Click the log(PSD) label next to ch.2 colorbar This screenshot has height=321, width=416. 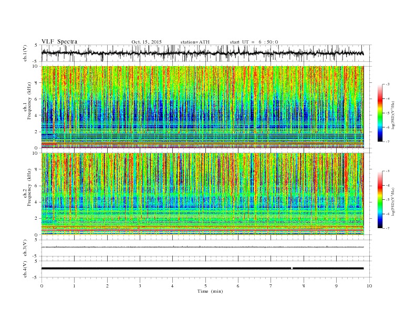(x=393, y=201)
